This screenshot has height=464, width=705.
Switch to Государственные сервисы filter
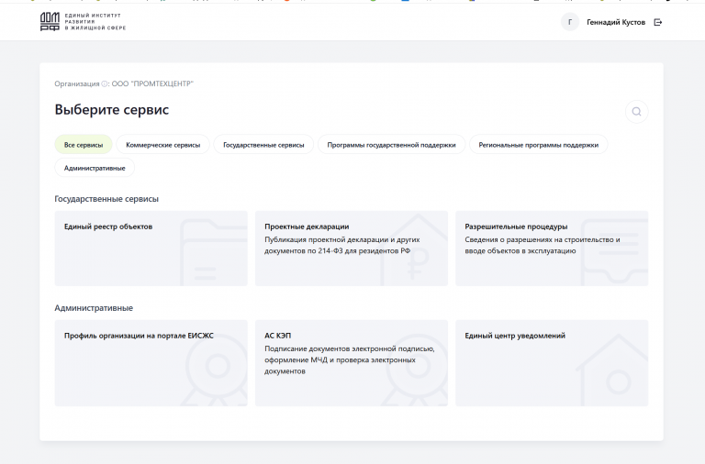(x=263, y=145)
